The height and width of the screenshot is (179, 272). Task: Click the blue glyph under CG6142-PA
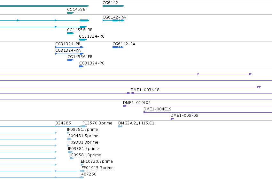[118, 47]
